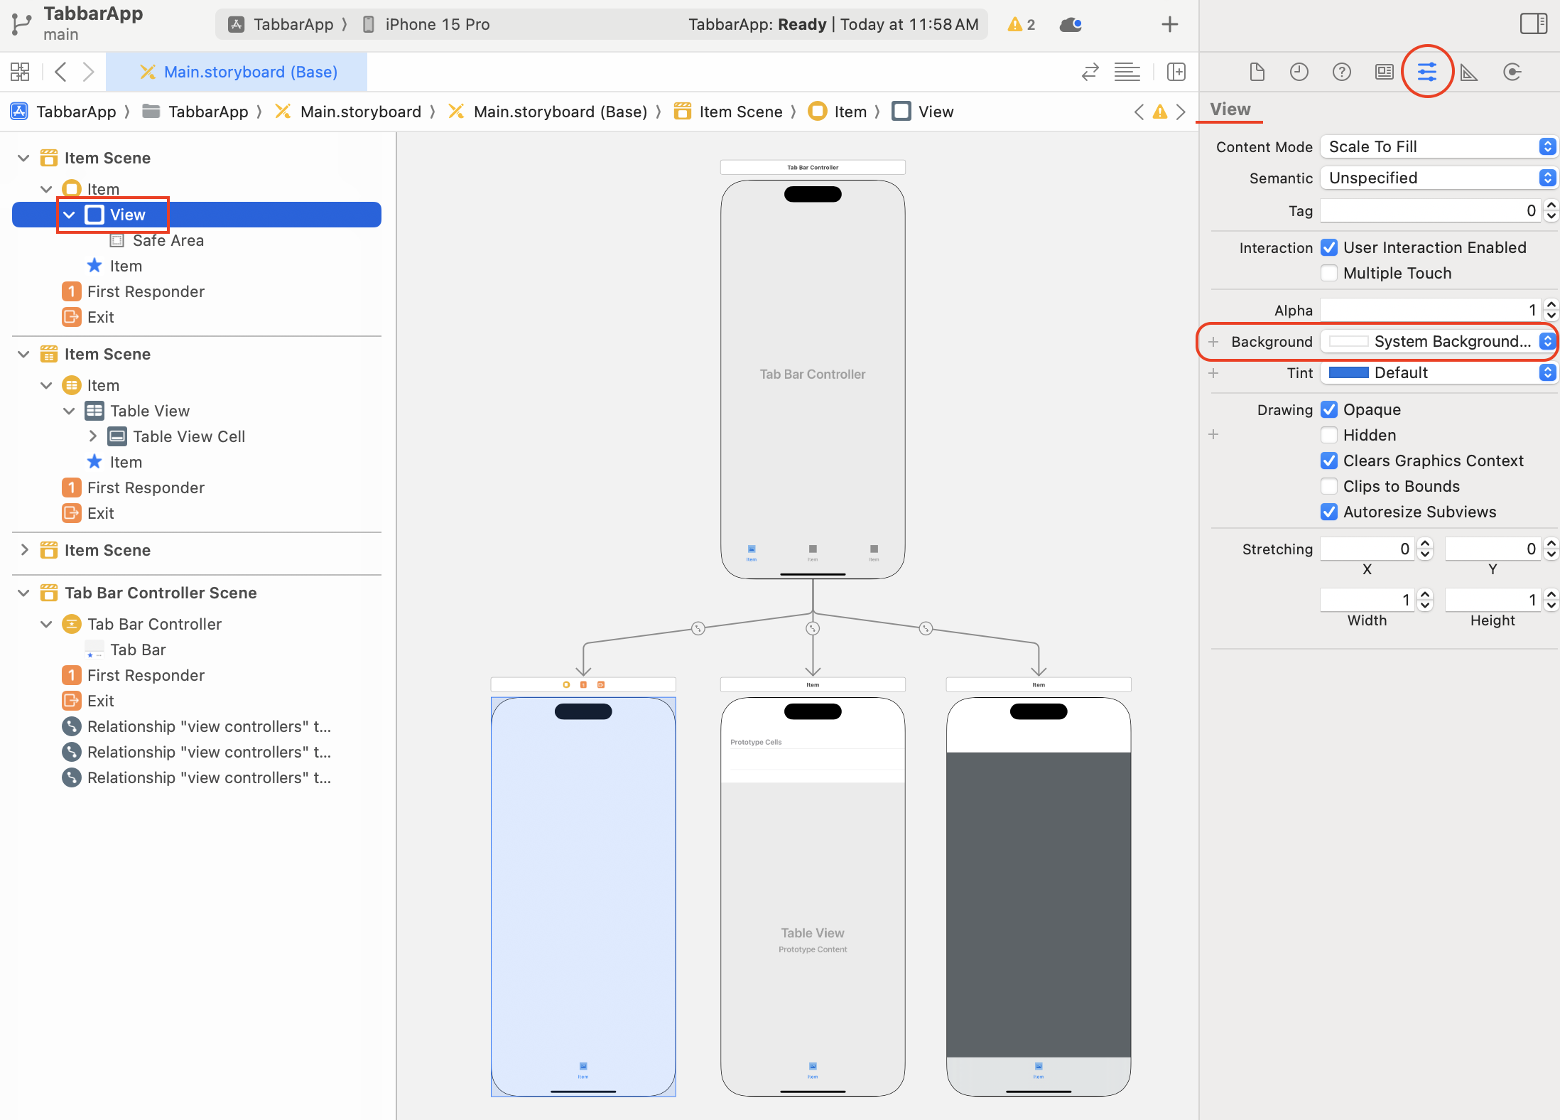Screen dimensions: 1560x1120
Task: Enable the Multiple Touch checkbox
Action: [1328, 274]
